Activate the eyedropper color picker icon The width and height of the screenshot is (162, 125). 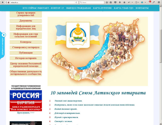pyautogui.click(x=154, y=2)
